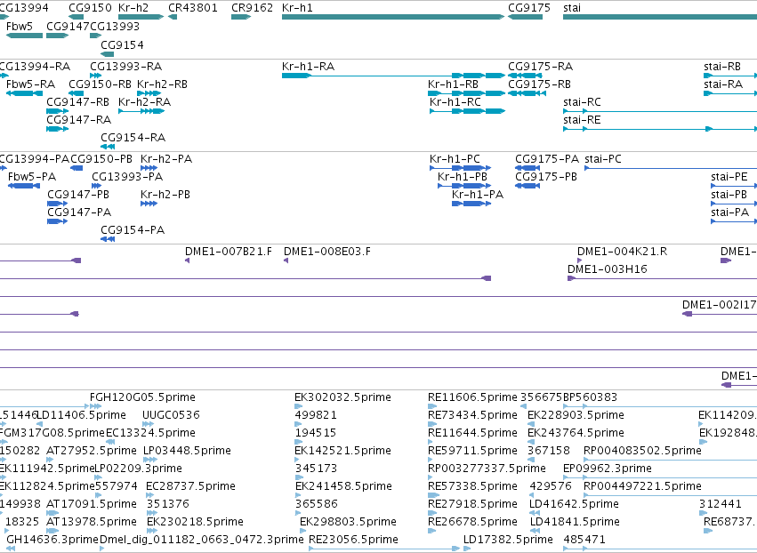Click the CG9150 gene label

(90, 8)
